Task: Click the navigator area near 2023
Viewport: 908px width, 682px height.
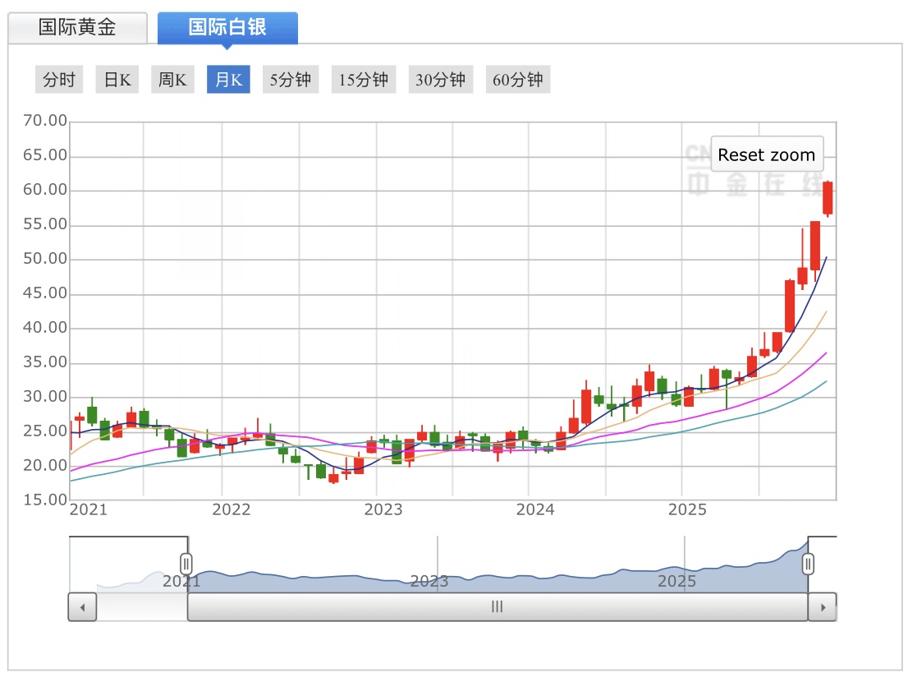Action: (x=429, y=575)
